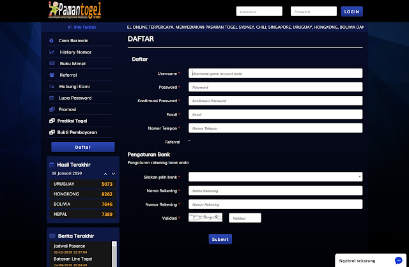Focus the Nomor Telepon field

(275, 128)
